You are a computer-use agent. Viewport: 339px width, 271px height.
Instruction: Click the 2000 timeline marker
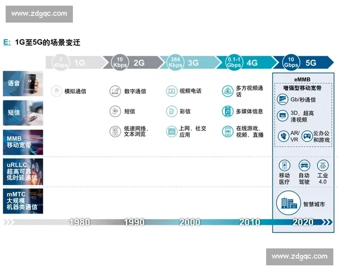point(190,222)
